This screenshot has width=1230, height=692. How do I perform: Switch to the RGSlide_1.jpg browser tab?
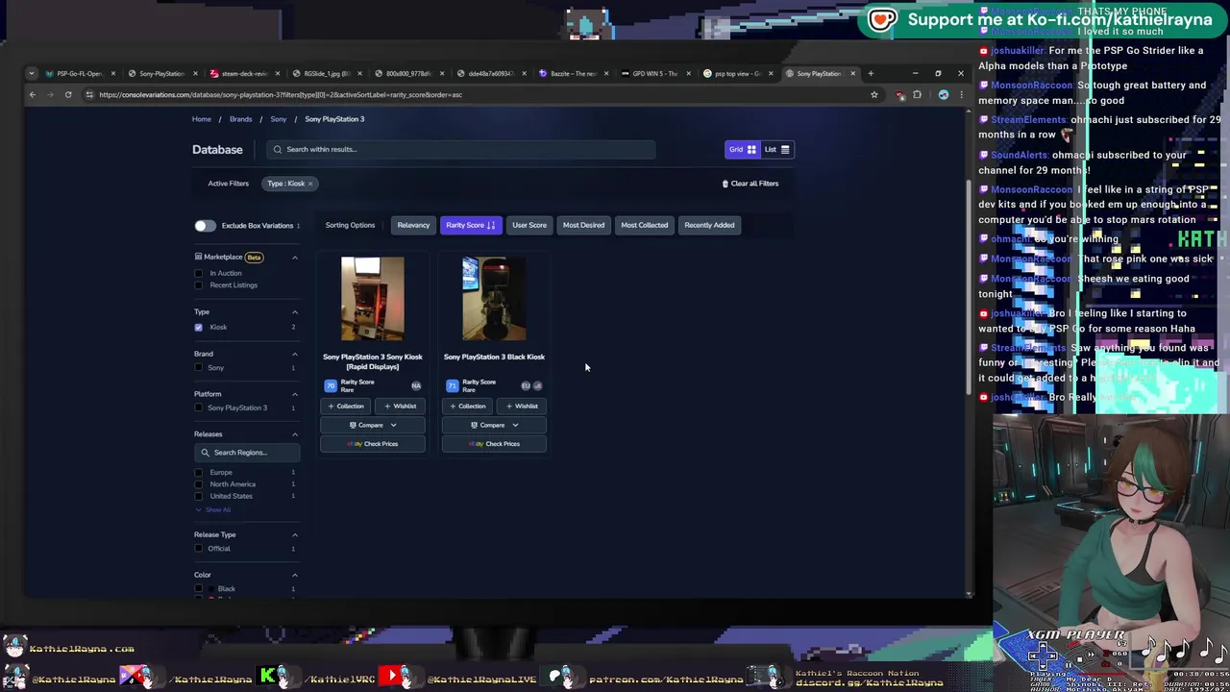pos(327,73)
